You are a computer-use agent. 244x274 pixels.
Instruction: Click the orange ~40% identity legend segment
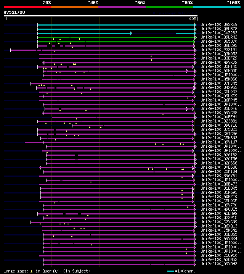[x=75, y=7]
